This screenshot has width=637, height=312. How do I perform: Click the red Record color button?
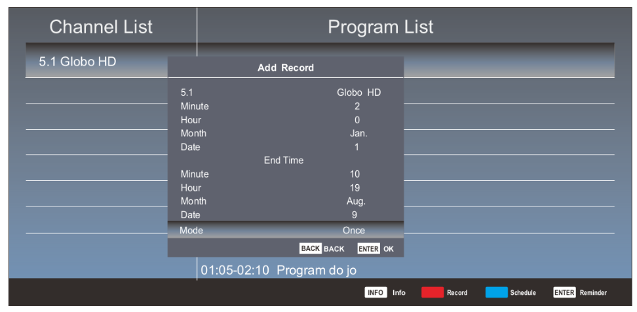[x=432, y=292]
